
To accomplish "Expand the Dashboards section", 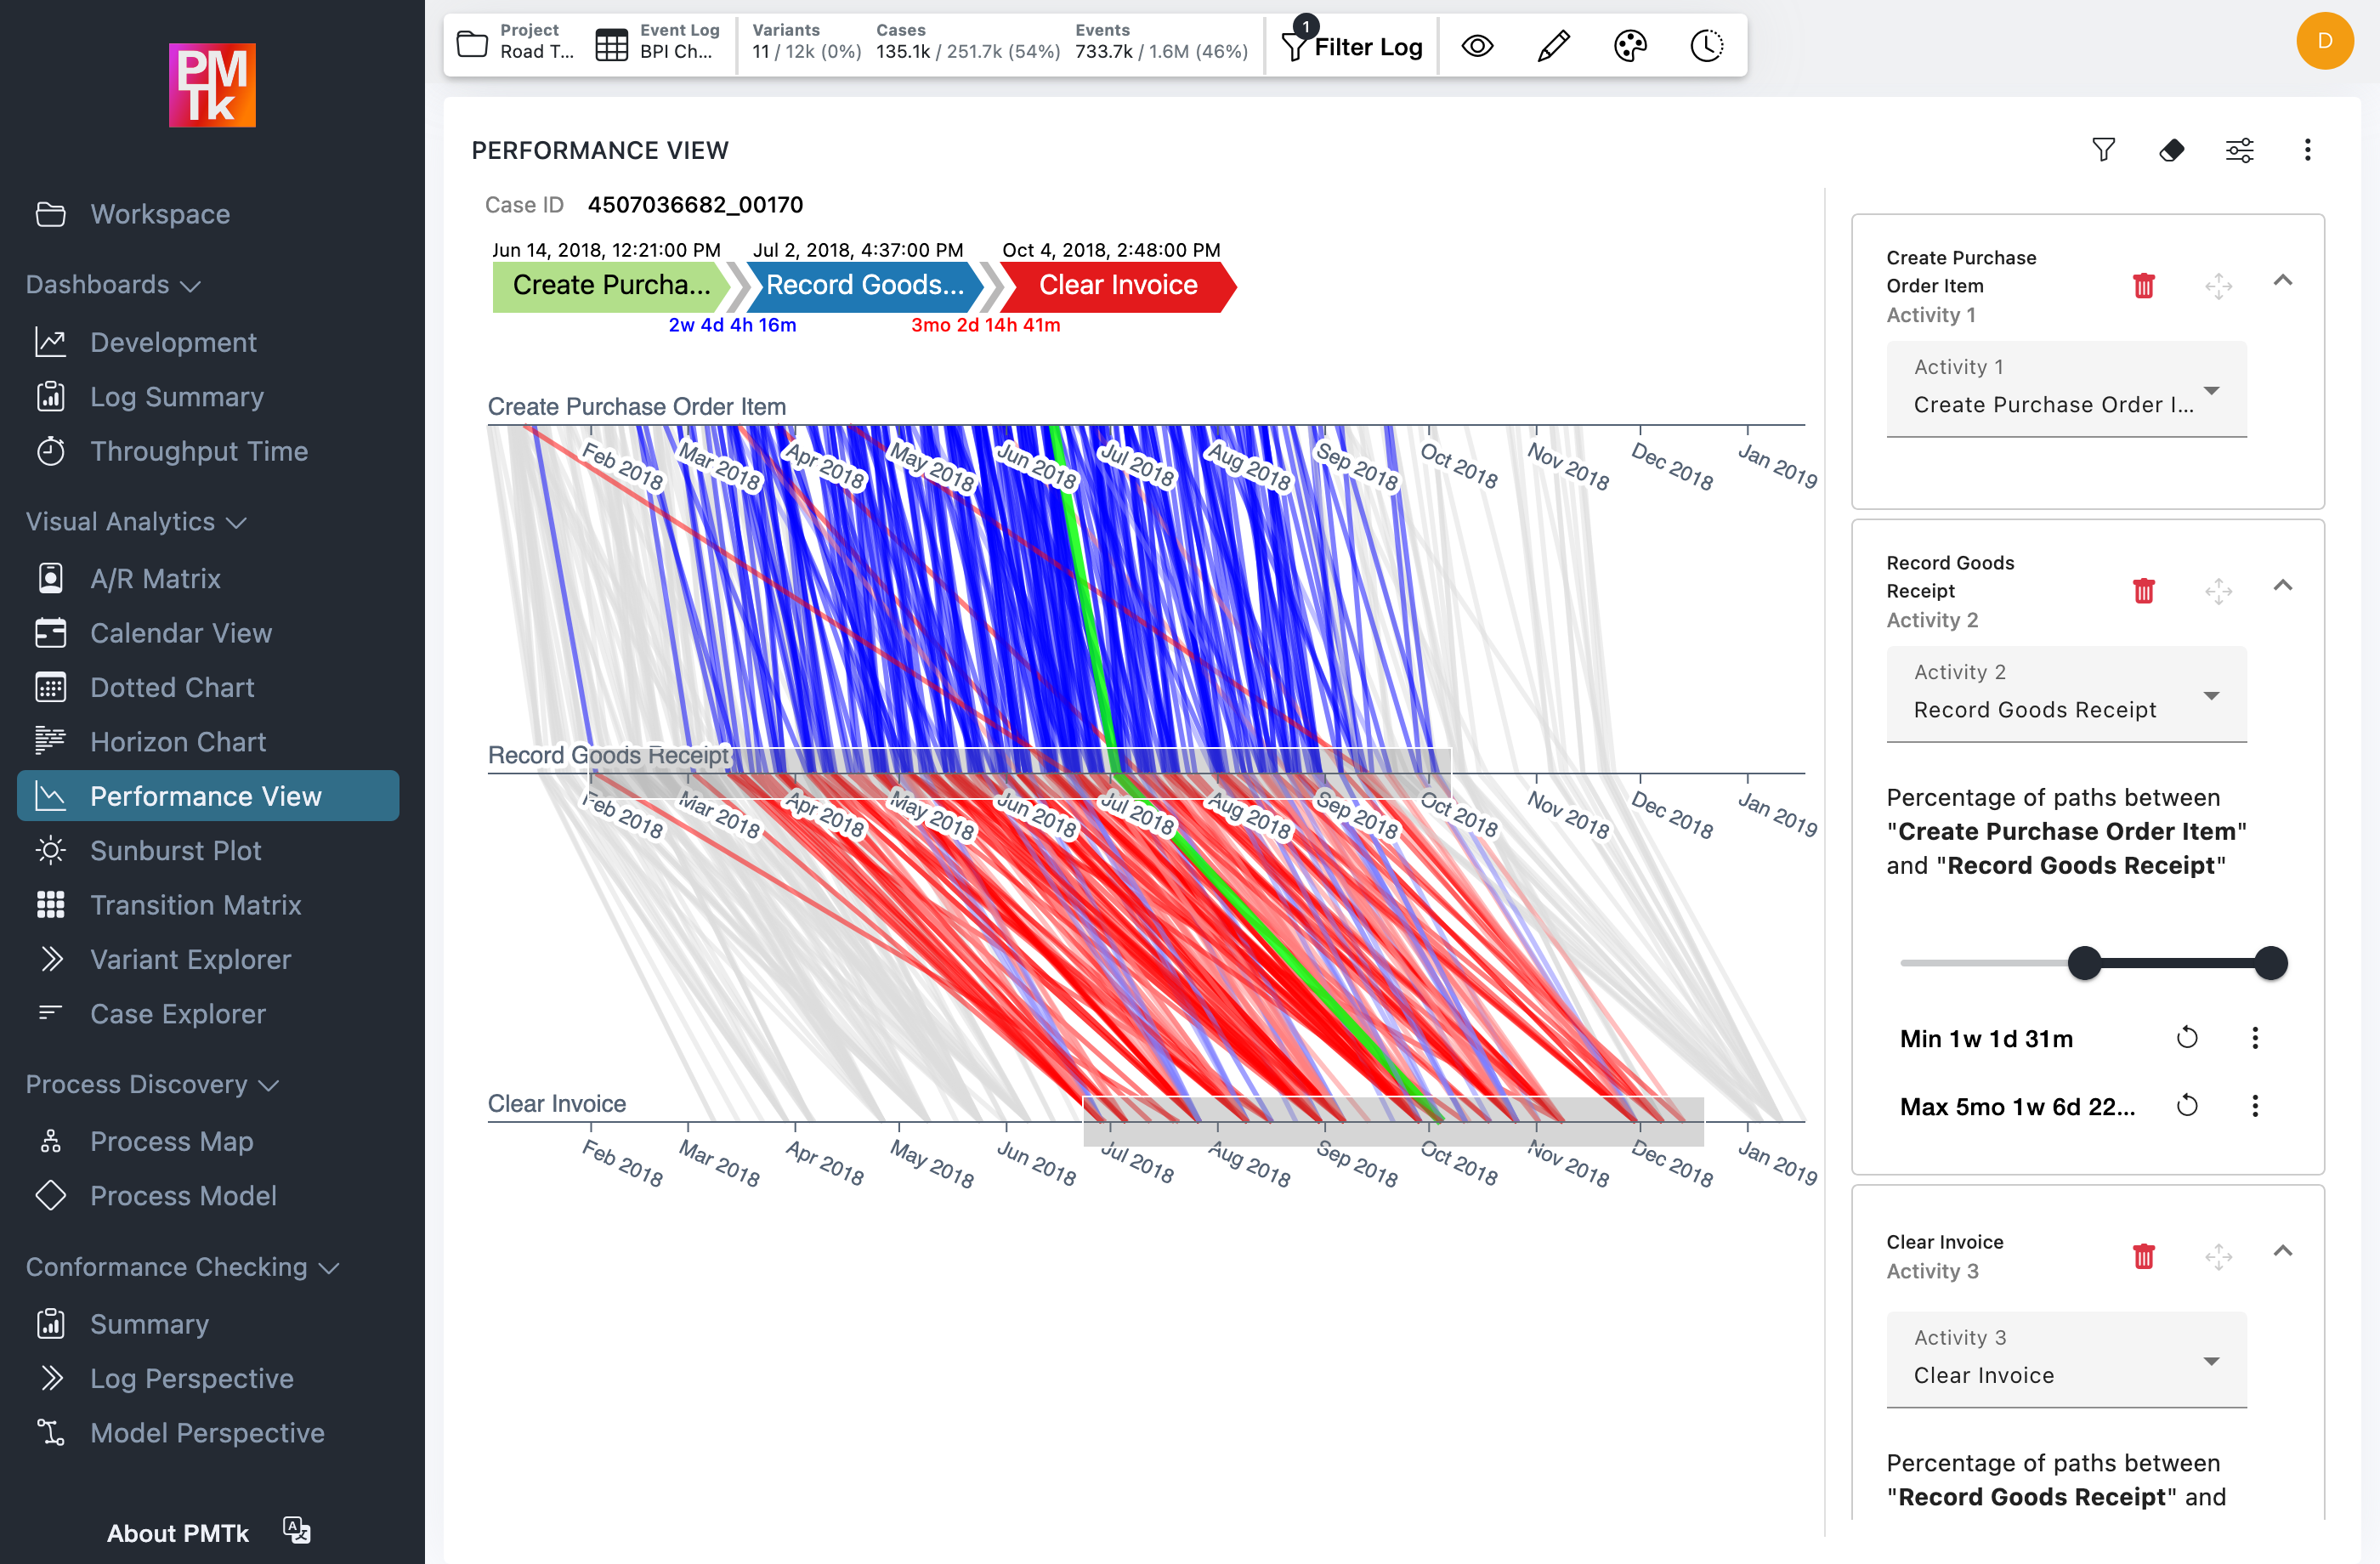I will point(113,284).
